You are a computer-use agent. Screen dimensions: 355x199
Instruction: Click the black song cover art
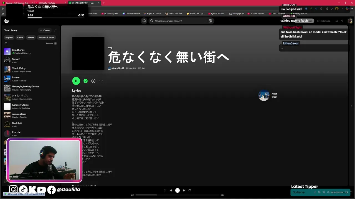click(x=88, y=53)
